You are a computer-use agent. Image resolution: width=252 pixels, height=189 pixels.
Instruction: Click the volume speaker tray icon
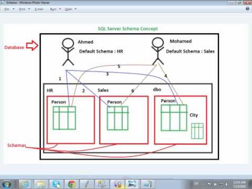coord(226,184)
